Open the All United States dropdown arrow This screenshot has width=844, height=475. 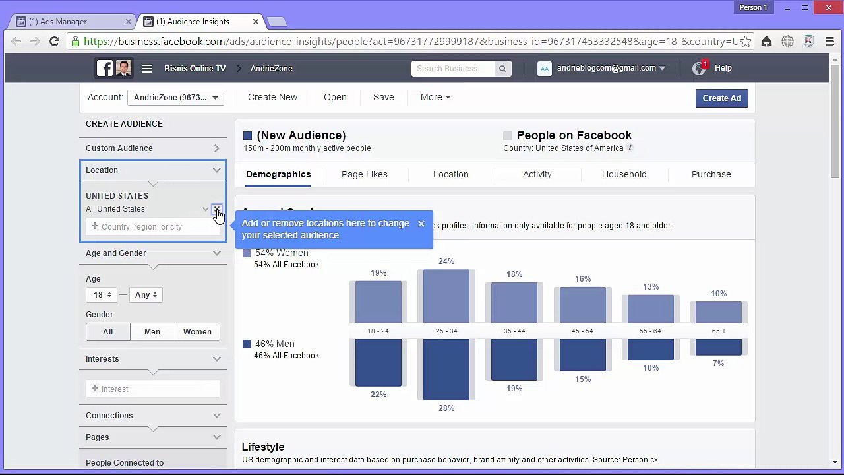206,209
